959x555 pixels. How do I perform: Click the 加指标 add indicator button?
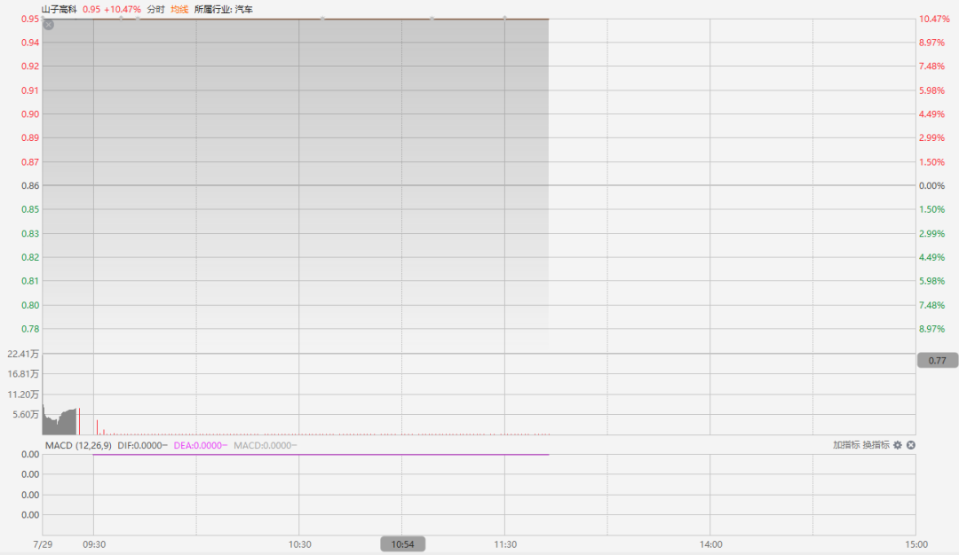pyautogui.click(x=846, y=445)
